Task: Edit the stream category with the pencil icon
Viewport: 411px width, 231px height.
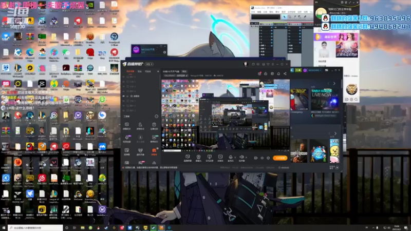Action: click(186, 75)
